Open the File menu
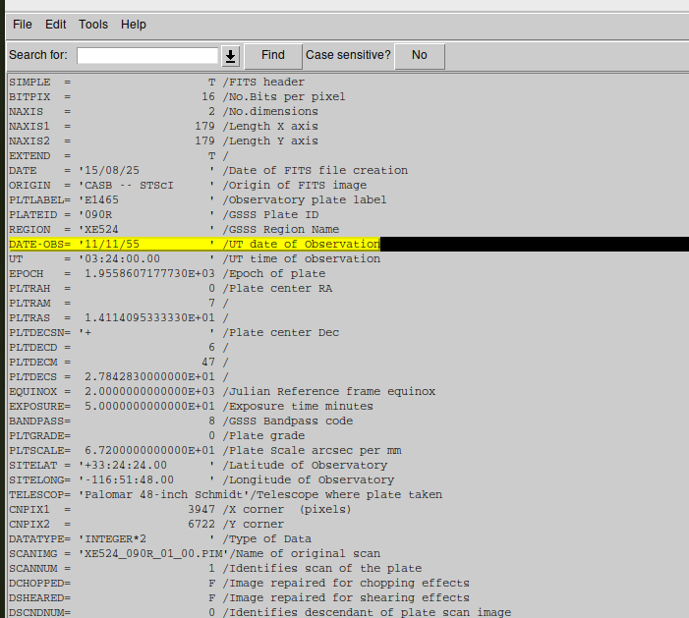Image resolution: width=689 pixels, height=618 pixels. (22, 24)
